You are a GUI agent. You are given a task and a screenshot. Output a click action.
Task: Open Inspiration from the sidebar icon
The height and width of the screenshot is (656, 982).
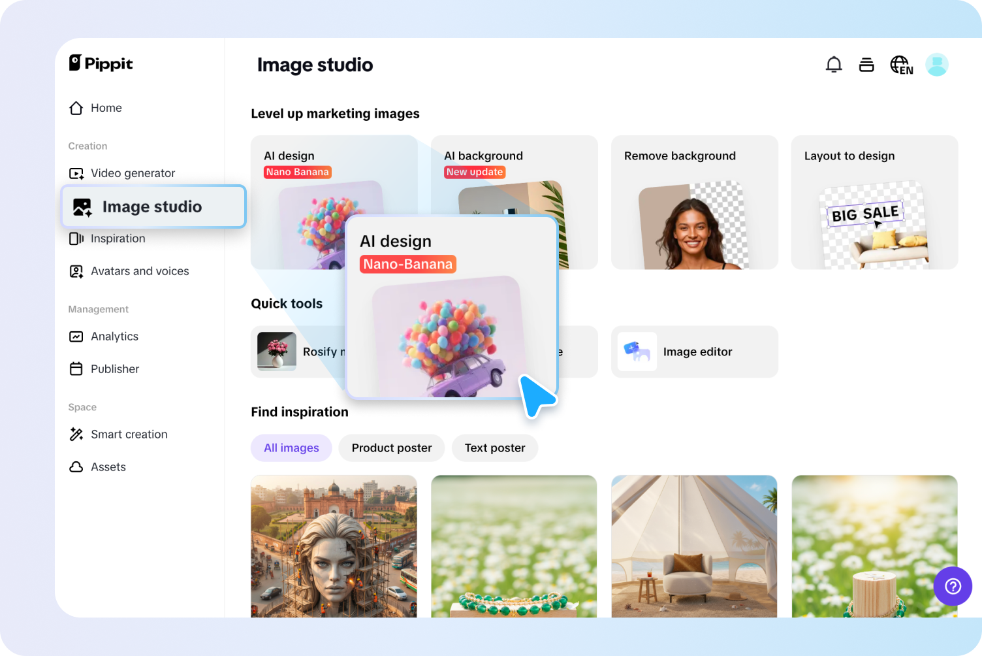pos(76,238)
